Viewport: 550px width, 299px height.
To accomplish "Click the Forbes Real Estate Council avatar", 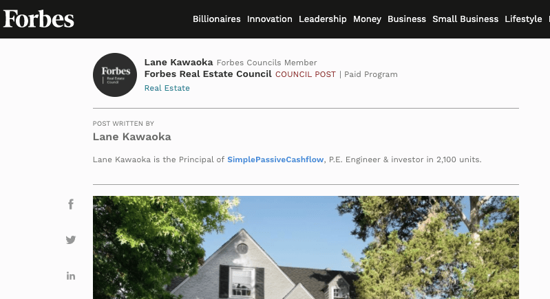I will [x=116, y=74].
